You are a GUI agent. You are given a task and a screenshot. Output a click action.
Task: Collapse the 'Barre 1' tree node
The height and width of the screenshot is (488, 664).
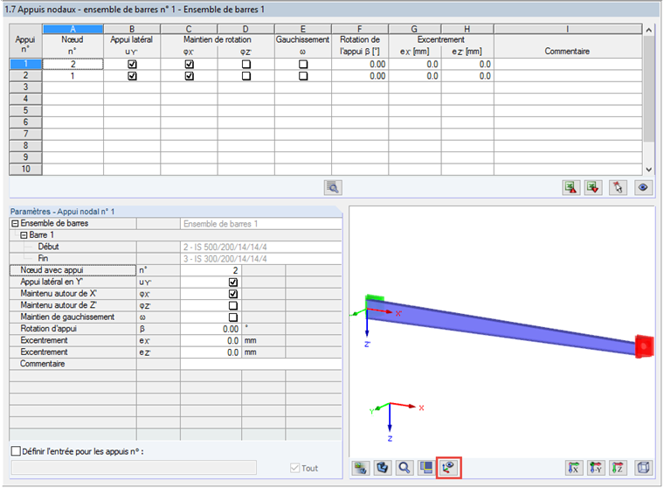click(24, 235)
